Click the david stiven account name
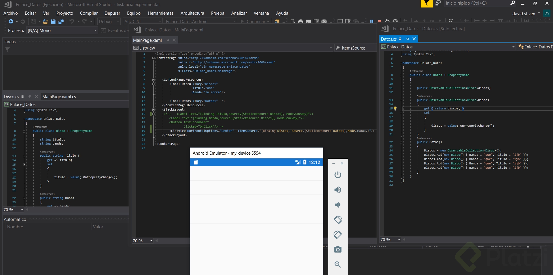Screen dimensions: 553x275 coord(523,14)
